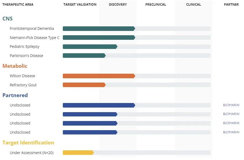Viewport: 244px width, 160px height.
Task: Collapse the Partnered category heading
Action: [15, 95]
